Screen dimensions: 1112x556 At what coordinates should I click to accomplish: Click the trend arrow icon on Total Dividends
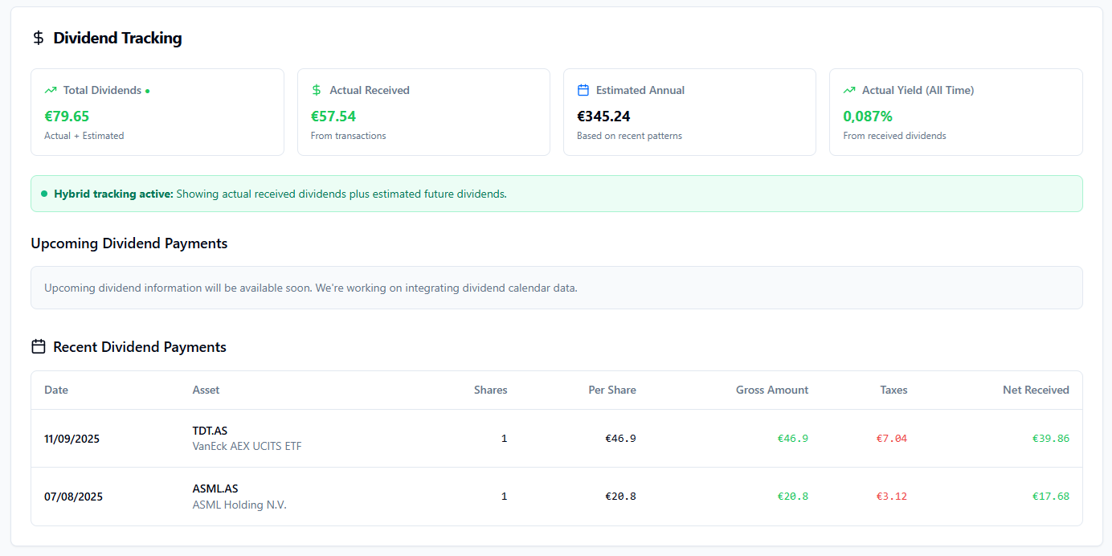51,90
